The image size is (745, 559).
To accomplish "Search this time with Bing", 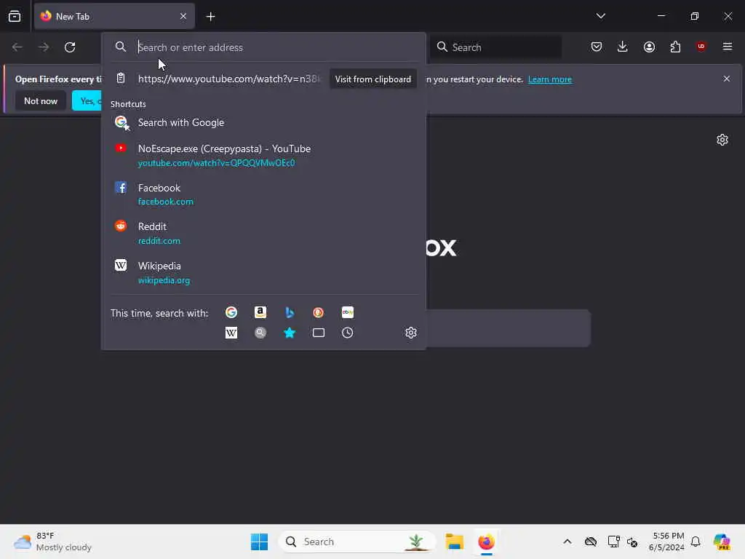I will pos(290,312).
